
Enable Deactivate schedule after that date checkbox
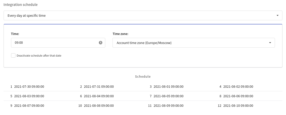[x=13, y=55]
